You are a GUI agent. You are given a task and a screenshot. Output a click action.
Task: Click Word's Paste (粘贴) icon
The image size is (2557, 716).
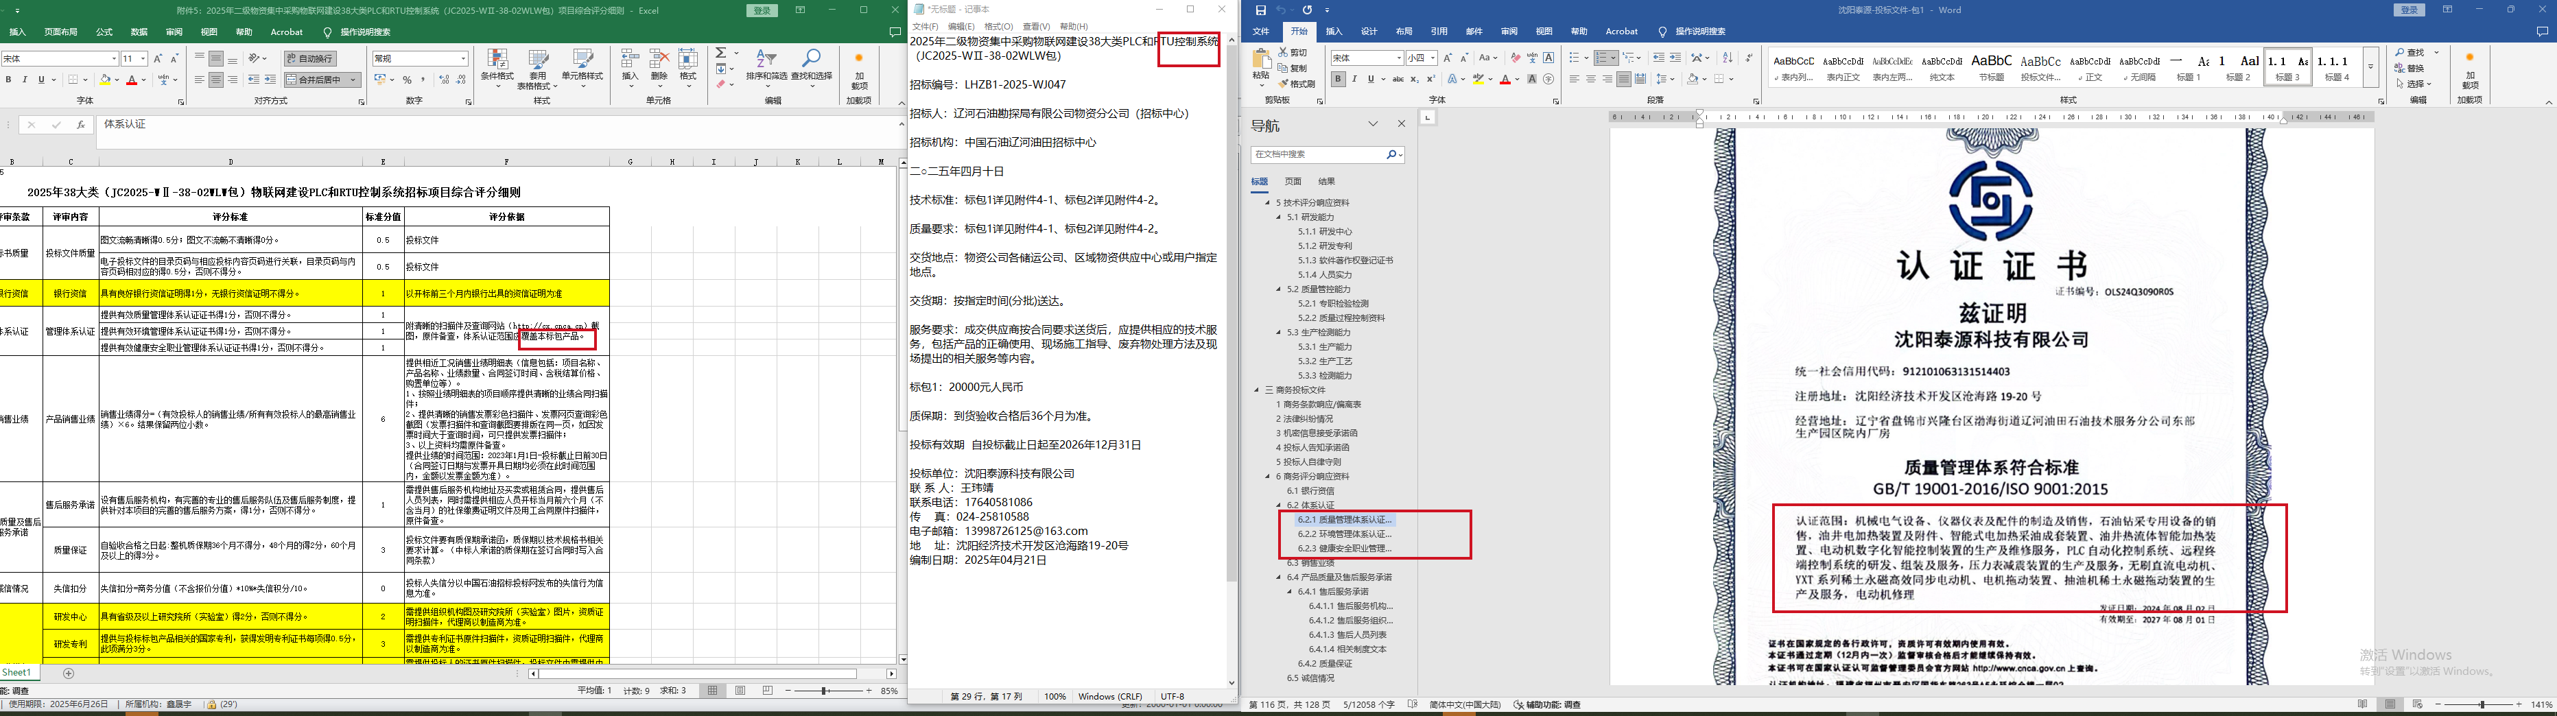tap(1262, 60)
